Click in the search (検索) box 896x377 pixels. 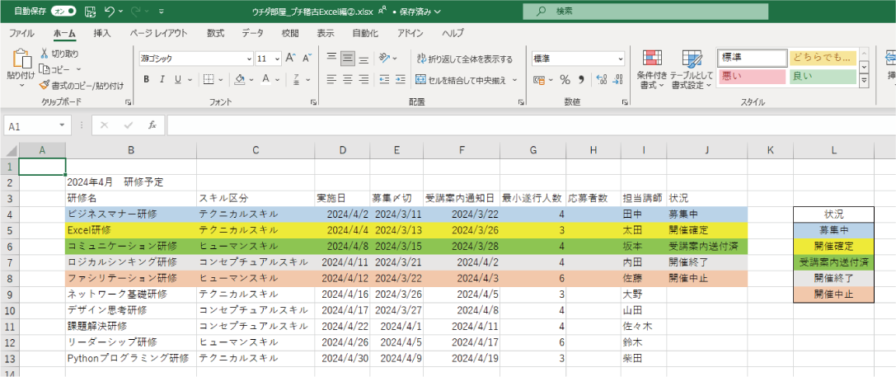tap(626, 12)
